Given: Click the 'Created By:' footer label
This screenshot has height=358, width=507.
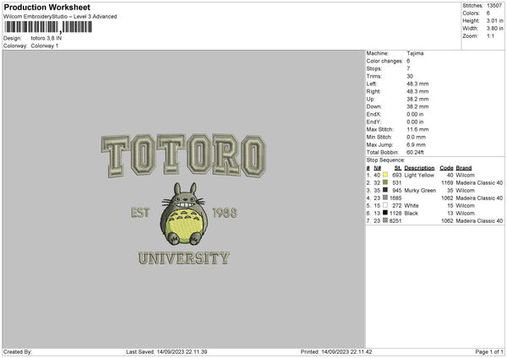Looking at the screenshot, I should tap(18, 351).
